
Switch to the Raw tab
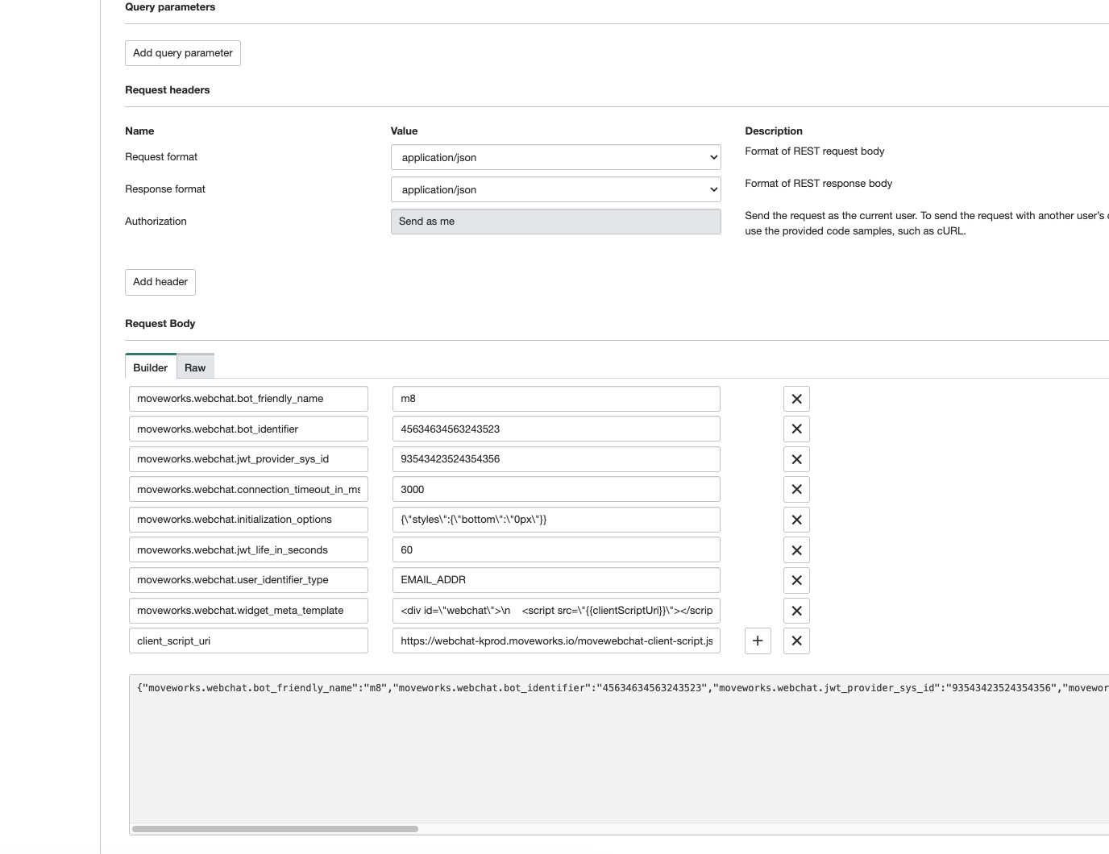pyautogui.click(x=195, y=367)
